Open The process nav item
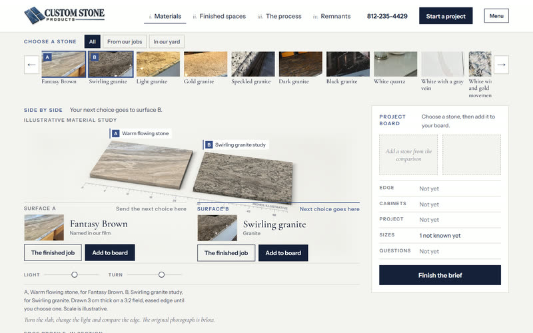This screenshot has width=533, height=333. tap(279, 16)
